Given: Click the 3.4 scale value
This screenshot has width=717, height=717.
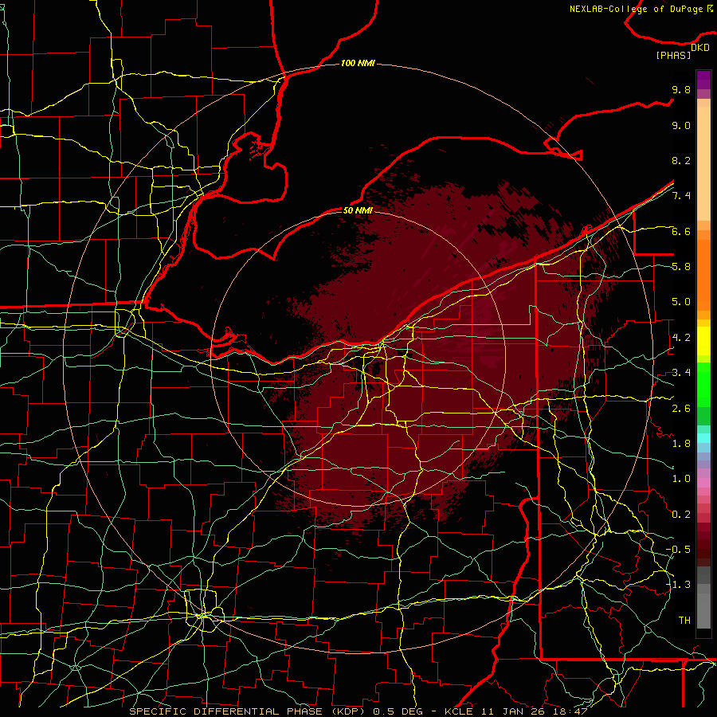Looking at the screenshot, I should coord(681,373).
